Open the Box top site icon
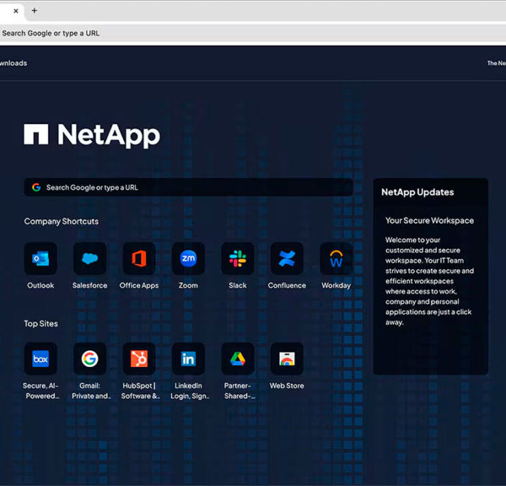The width and height of the screenshot is (506, 486). (x=40, y=359)
